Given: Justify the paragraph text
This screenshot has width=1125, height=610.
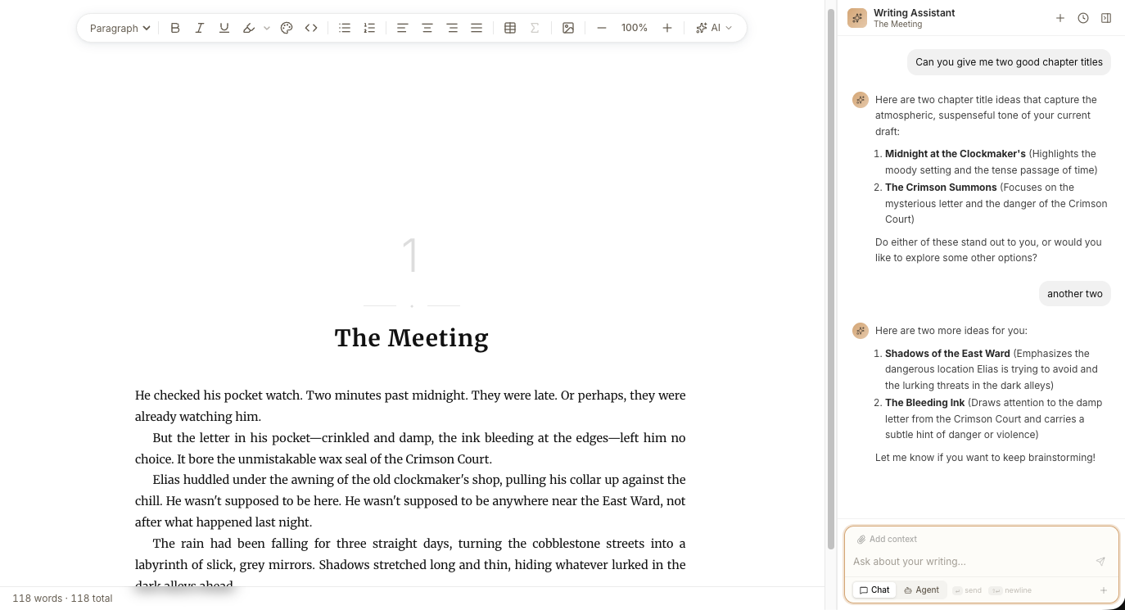Looking at the screenshot, I should [x=477, y=28].
